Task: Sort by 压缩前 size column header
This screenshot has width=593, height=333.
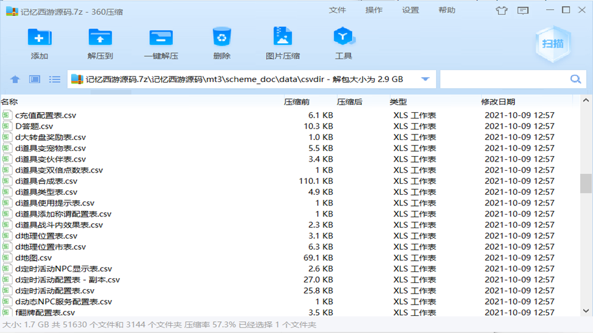Action: click(296, 102)
